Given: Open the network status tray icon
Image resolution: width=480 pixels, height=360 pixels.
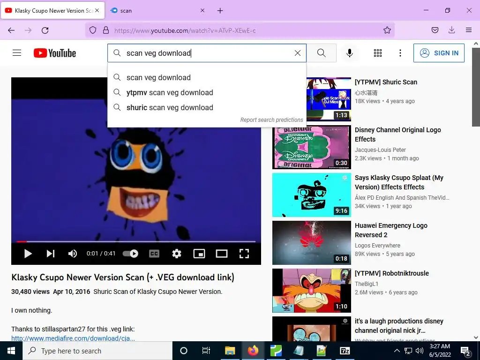Looking at the screenshot, I should [x=408, y=351].
